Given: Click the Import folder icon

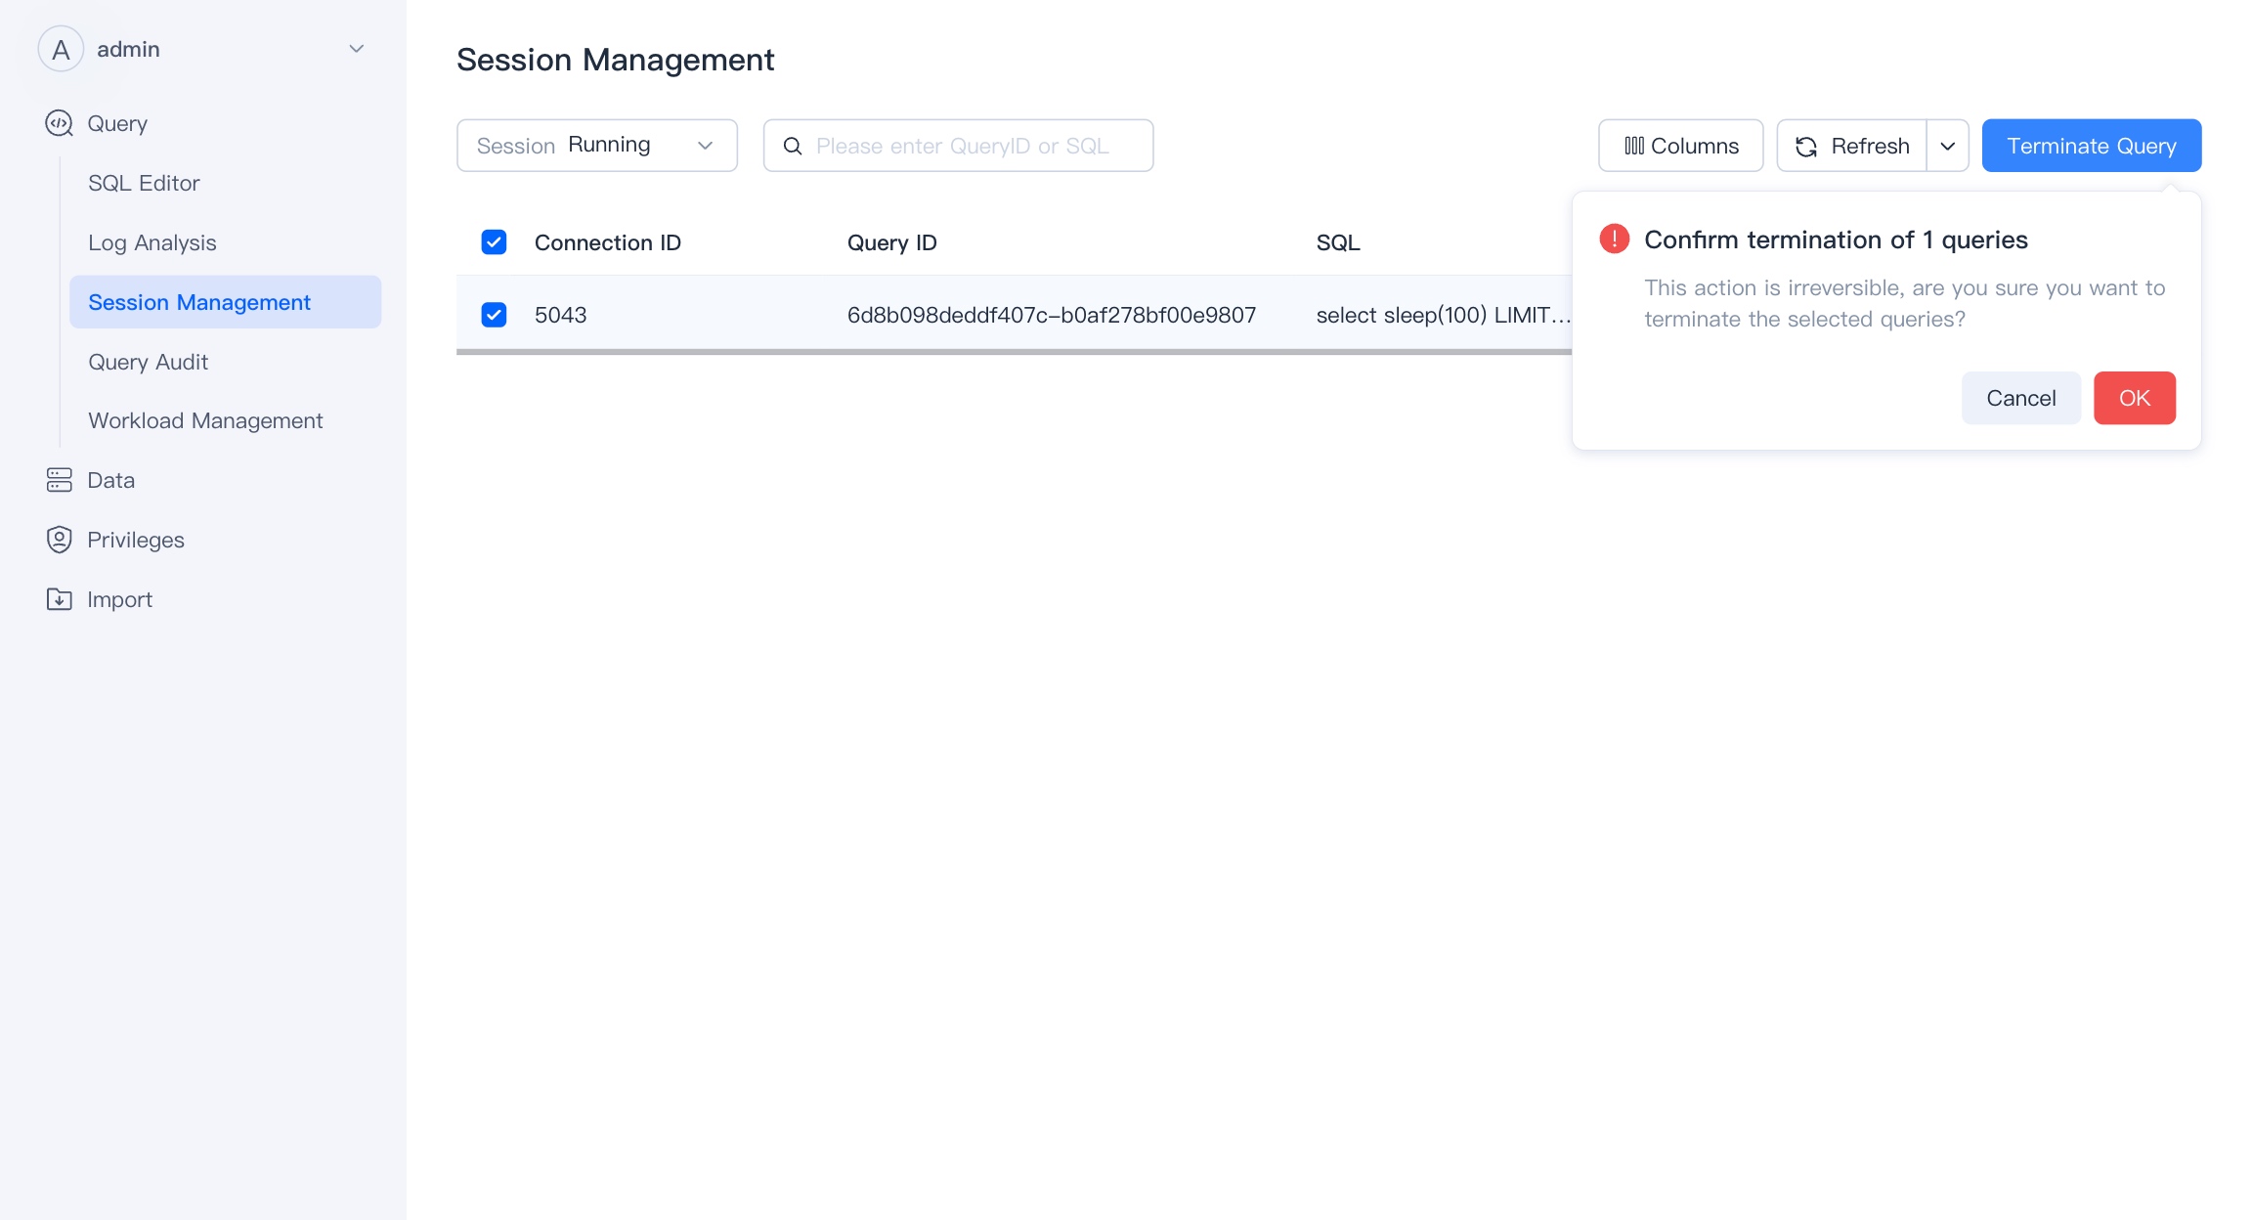Looking at the screenshot, I should point(59,599).
